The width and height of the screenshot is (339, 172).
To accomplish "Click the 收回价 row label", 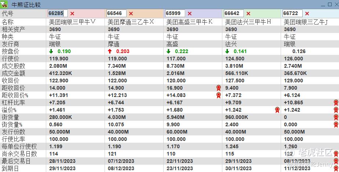I will point(10,81).
